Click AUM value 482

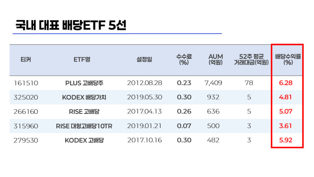[213, 140]
